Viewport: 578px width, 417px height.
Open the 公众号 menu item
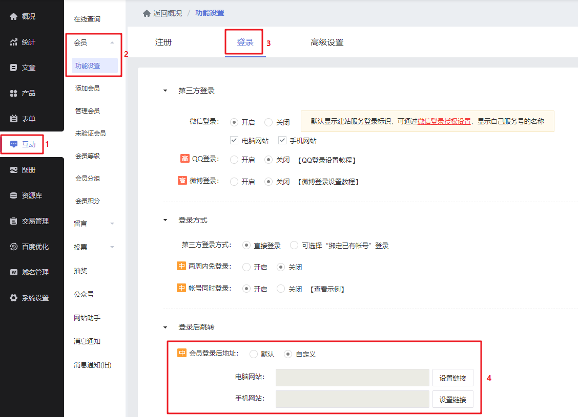point(84,294)
